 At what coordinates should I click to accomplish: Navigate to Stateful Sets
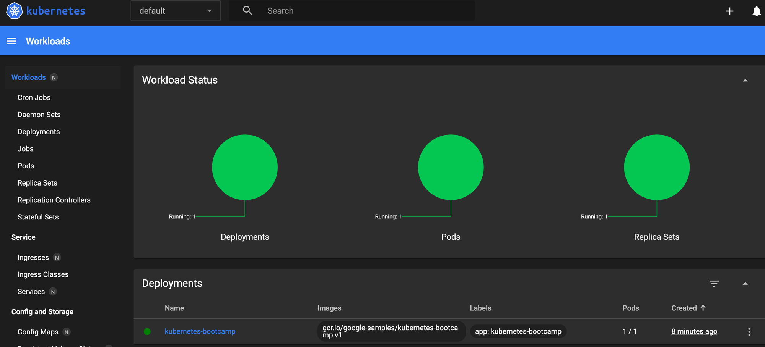click(x=38, y=217)
